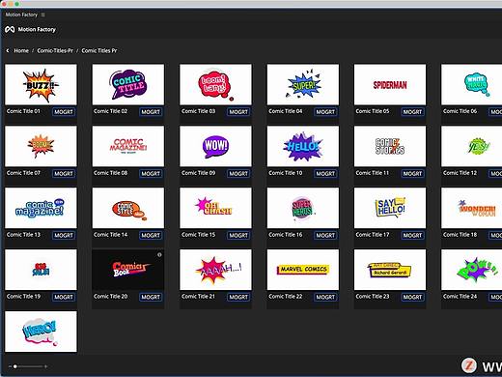Select the Comics Book Comic Title 20 thumbnail

[128, 270]
